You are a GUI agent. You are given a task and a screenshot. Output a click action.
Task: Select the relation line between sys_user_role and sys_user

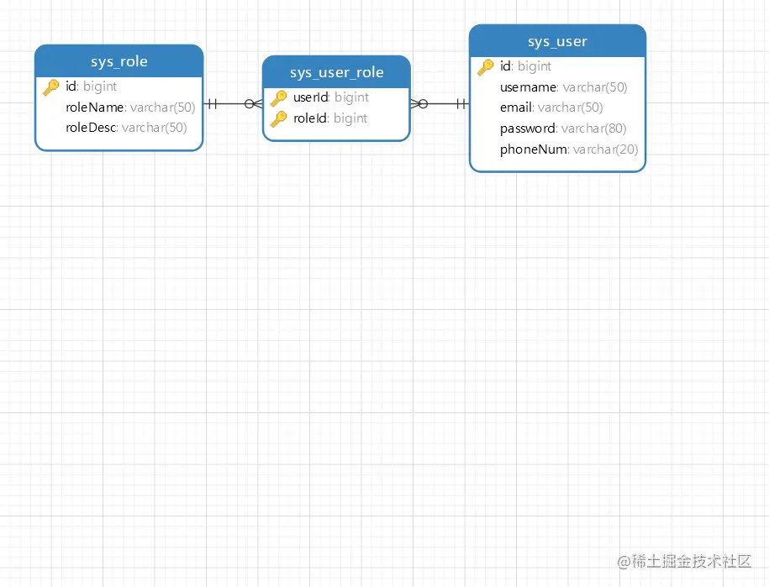pos(440,103)
